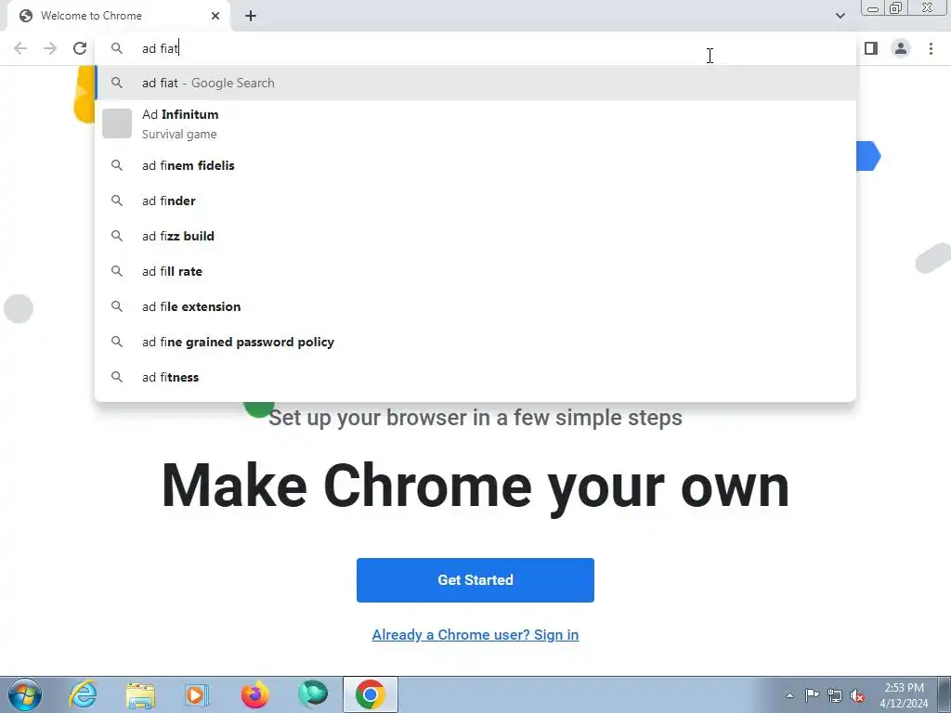Click the muted volume tray icon
This screenshot has height=713, width=951.
tap(857, 695)
